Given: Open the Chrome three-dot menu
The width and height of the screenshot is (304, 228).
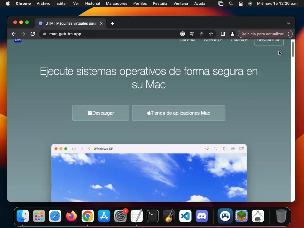Looking at the screenshot, I should pos(289,34).
